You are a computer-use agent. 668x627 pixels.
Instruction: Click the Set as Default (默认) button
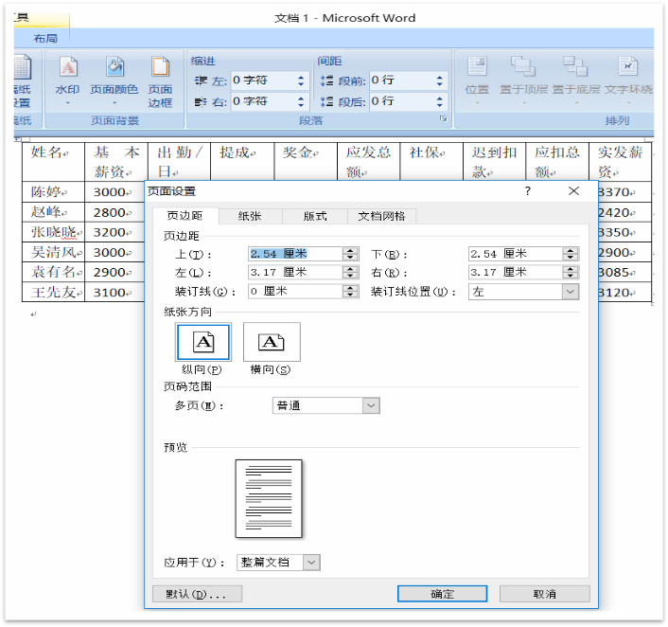click(x=198, y=594)
